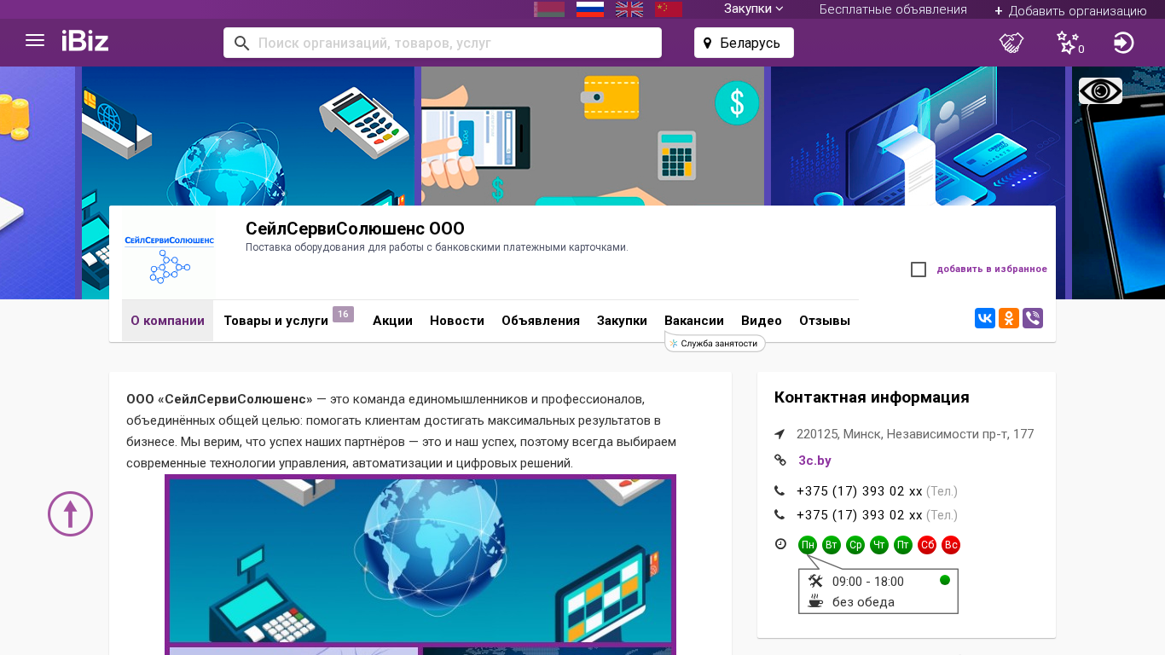Select Thursday (Чт) working day

click(879, 545)
